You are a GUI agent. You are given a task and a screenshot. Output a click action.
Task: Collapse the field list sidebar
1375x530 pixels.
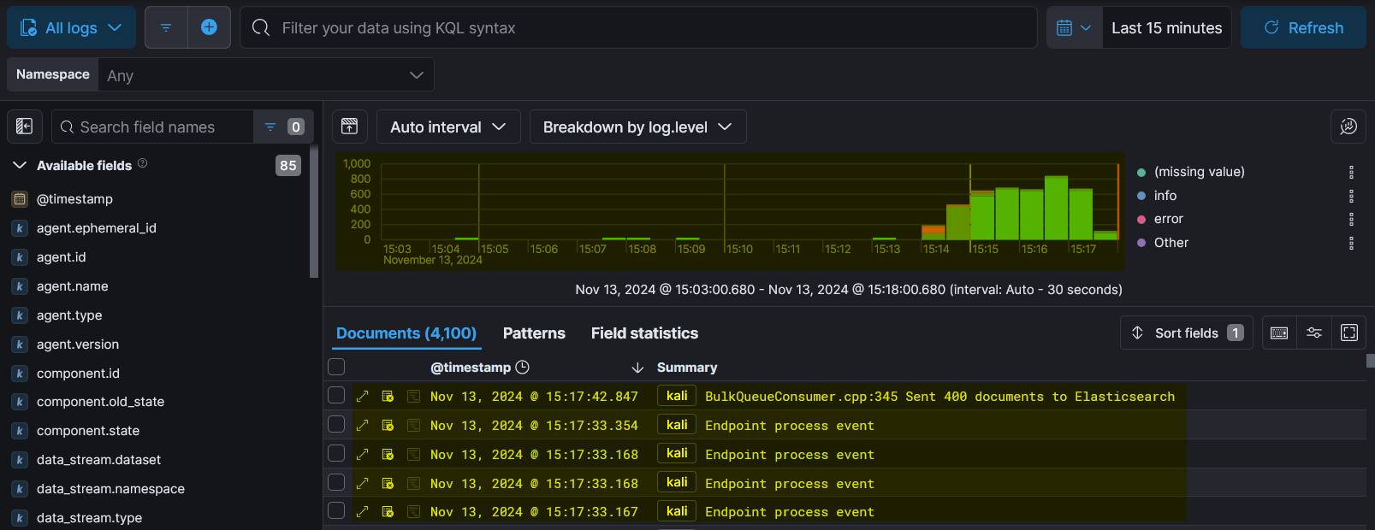(x=25, y=127)
